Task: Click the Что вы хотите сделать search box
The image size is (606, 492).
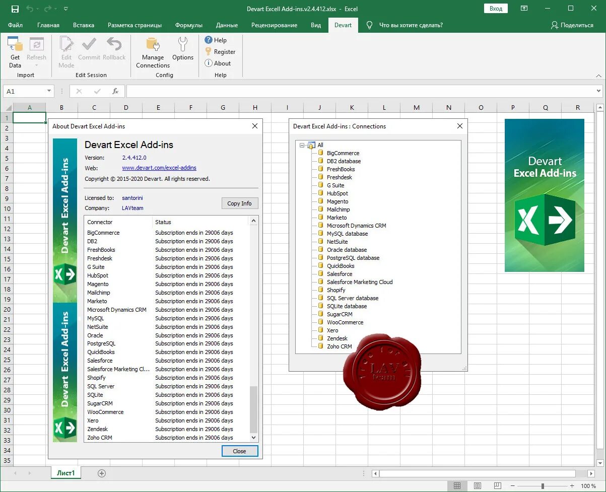Action: (x=411, y=25)
